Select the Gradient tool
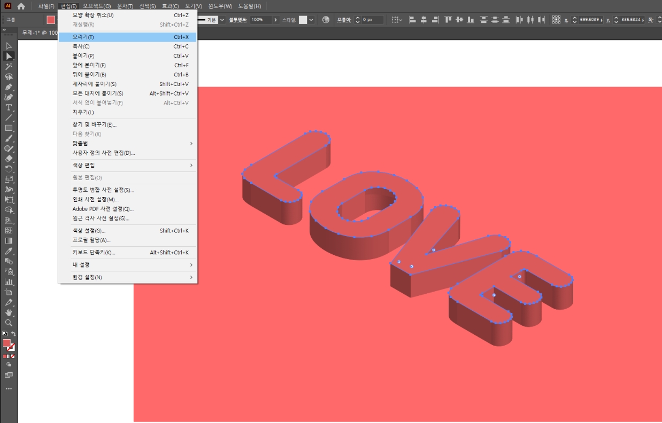Viewport: 662px width, 423px height. coord(9,240)
